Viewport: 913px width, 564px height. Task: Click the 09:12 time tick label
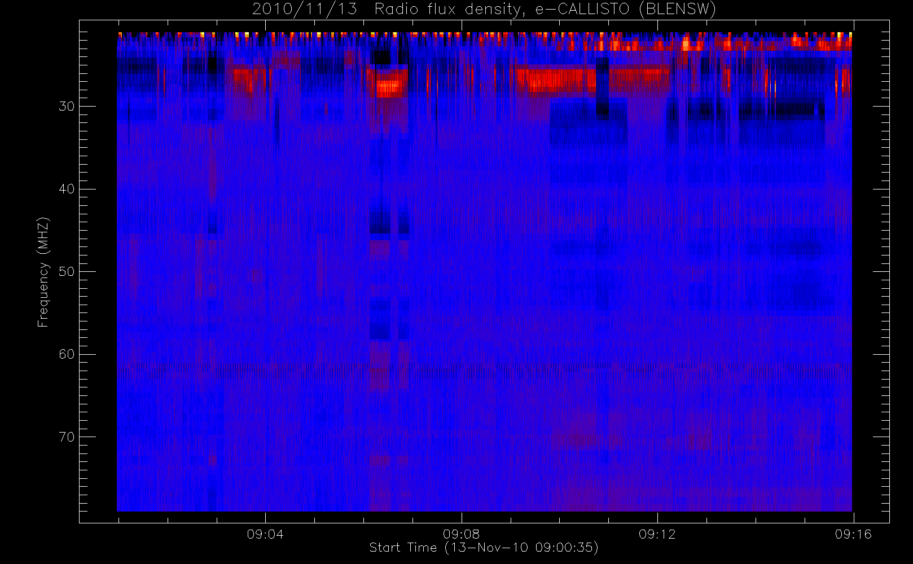click(657, 534)
